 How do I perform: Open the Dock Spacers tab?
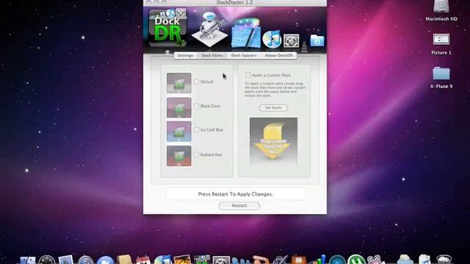244,56
